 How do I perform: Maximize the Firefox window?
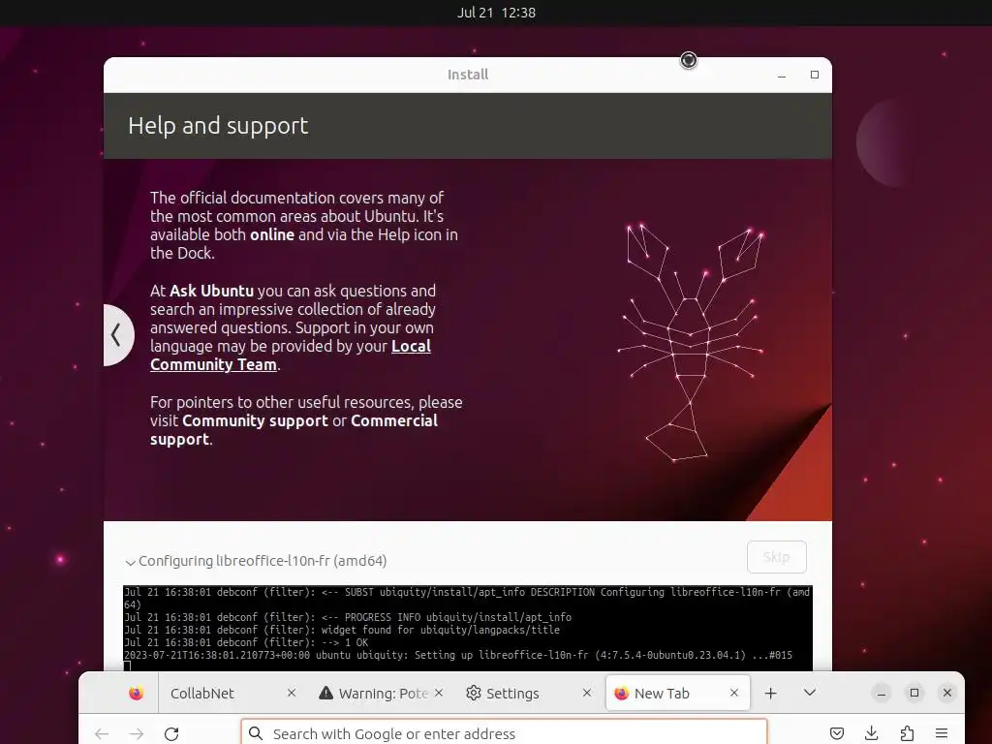coord(914,693)
